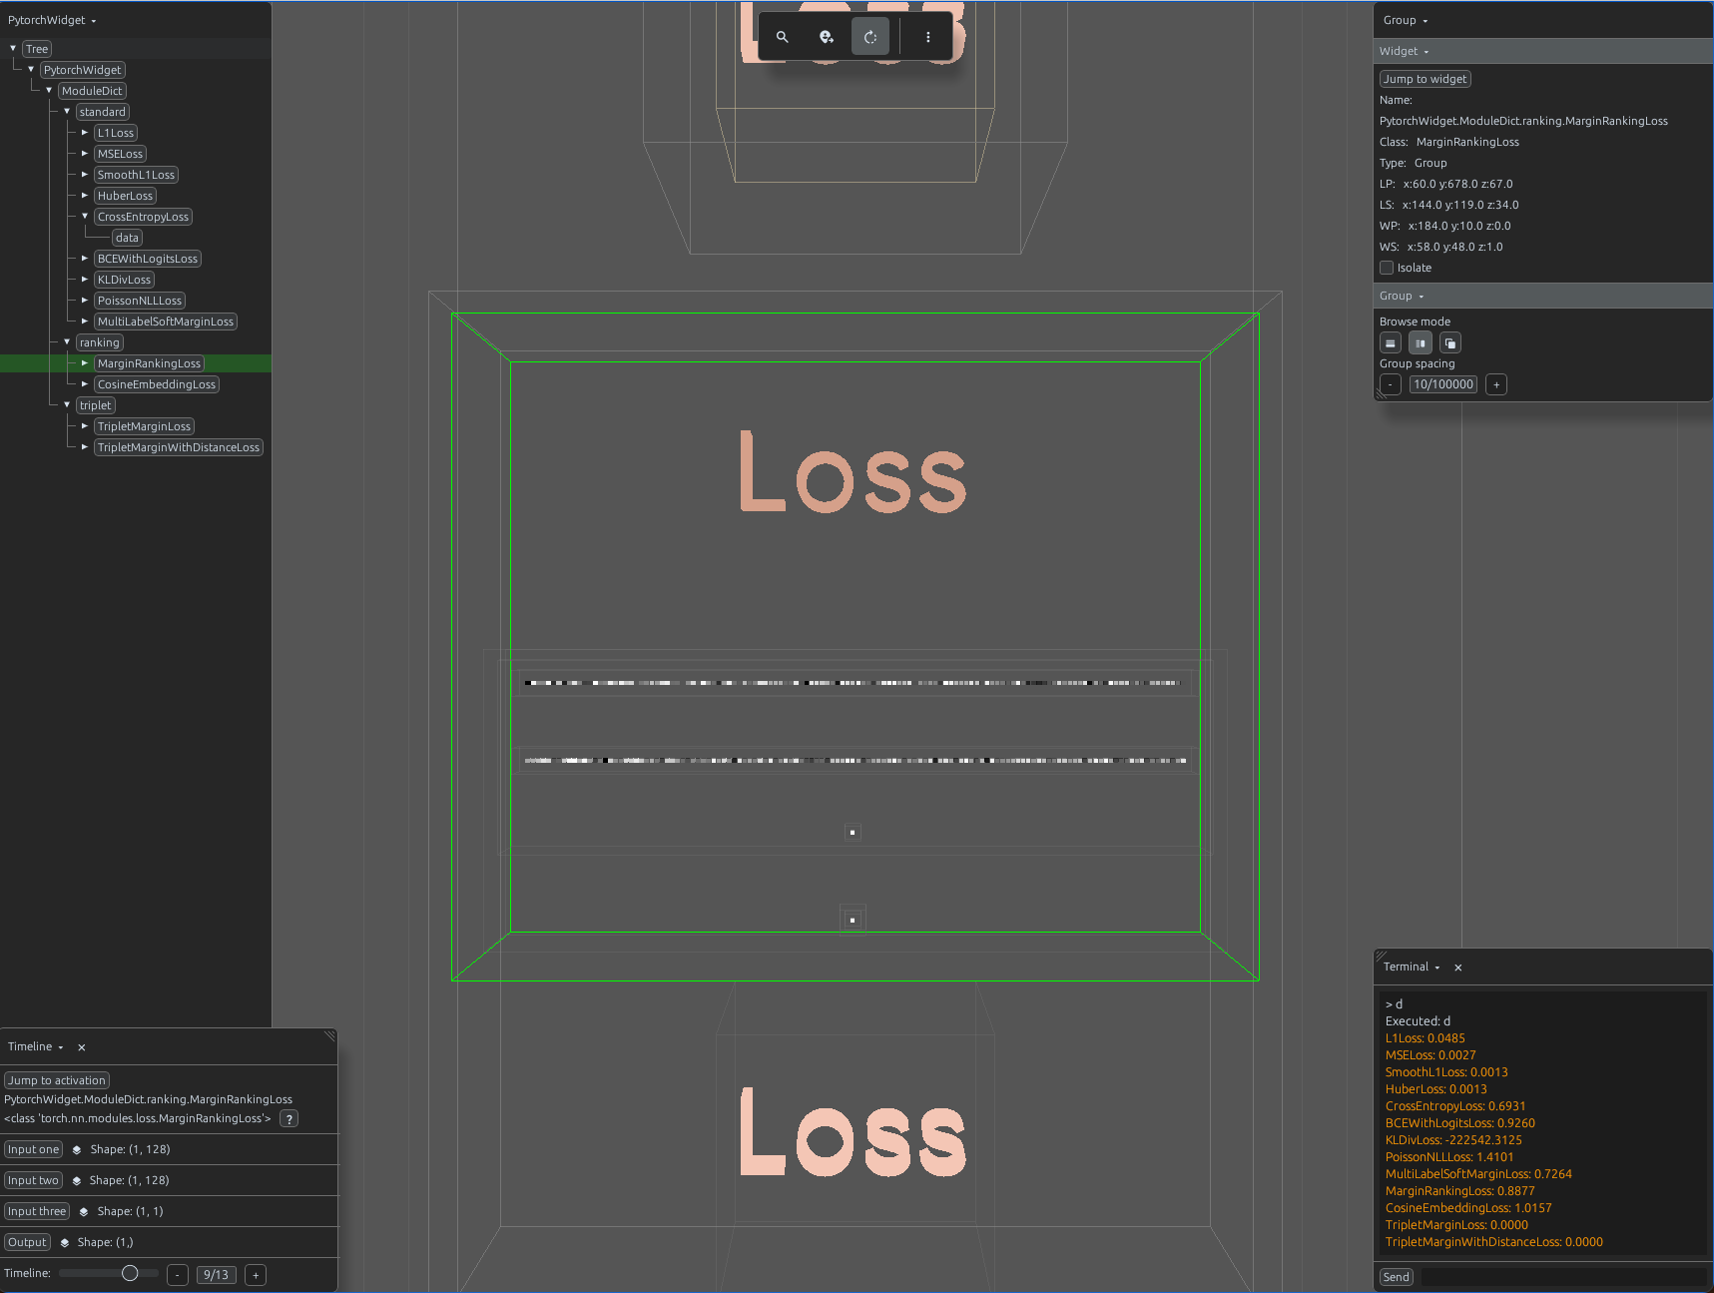Click the Input one button
Screen dimensions: 1714x1293
pos(34,1150)
